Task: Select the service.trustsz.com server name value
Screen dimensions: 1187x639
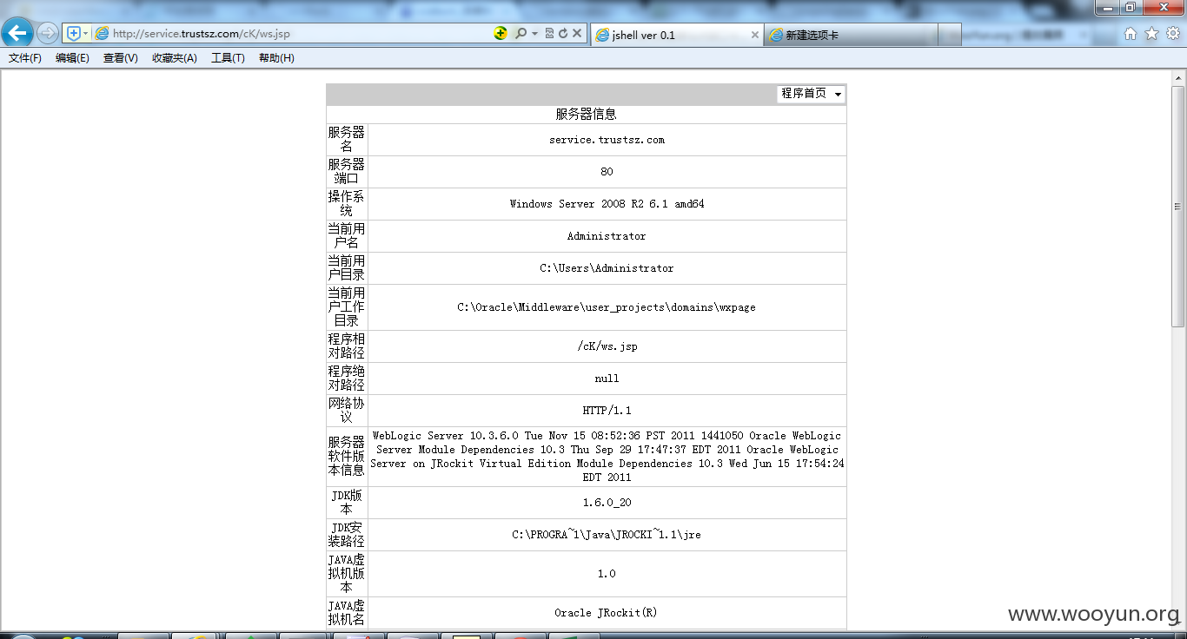Action: click(x=607, y=140)
